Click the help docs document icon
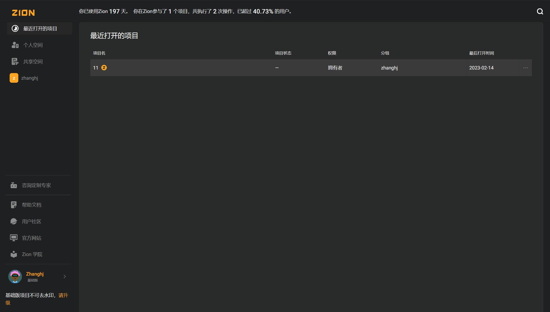 (14, 205)
